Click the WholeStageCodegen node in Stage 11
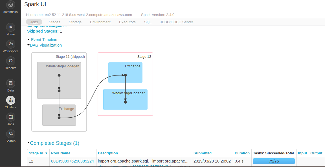Viewport: 325px width, 167px height. 59,80
